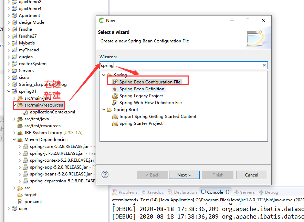
Task: Close the New wizard dialog
Action: click(263, 20)
